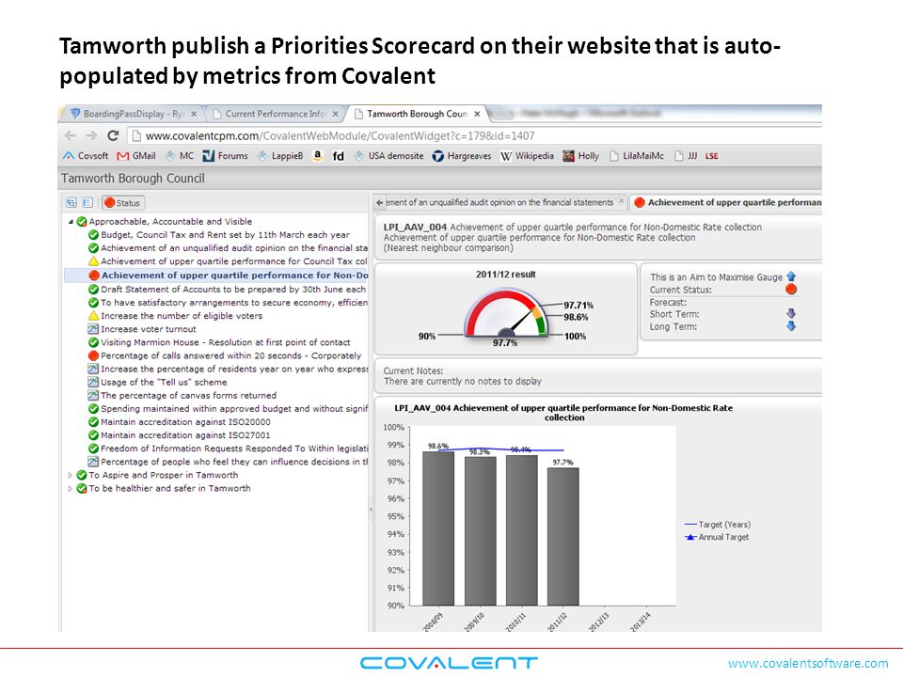903x677 pixels.
Task: Open the unqualified audit opinion detail tab
Action: pyautogui.click(x=499, y=203)
